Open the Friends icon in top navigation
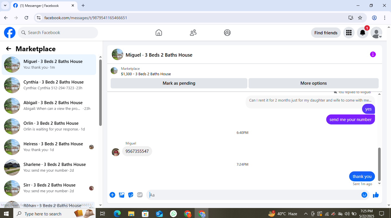 (x=193, y=33)
